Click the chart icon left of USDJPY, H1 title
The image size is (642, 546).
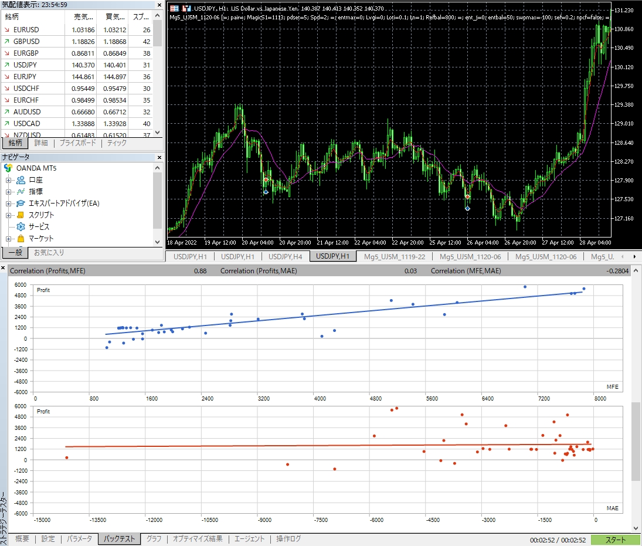click(x=186, y=8)
